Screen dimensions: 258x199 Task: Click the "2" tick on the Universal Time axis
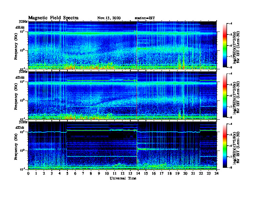pos(44,173)
